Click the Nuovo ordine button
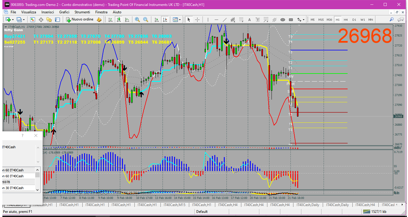Viewport: 408px width, 217px height. (80, 20)
